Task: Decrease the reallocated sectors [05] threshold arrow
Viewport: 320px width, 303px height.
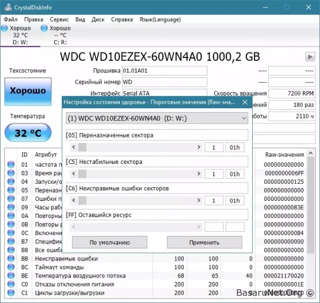Action: pyautogui.click(x=74, y=147)
